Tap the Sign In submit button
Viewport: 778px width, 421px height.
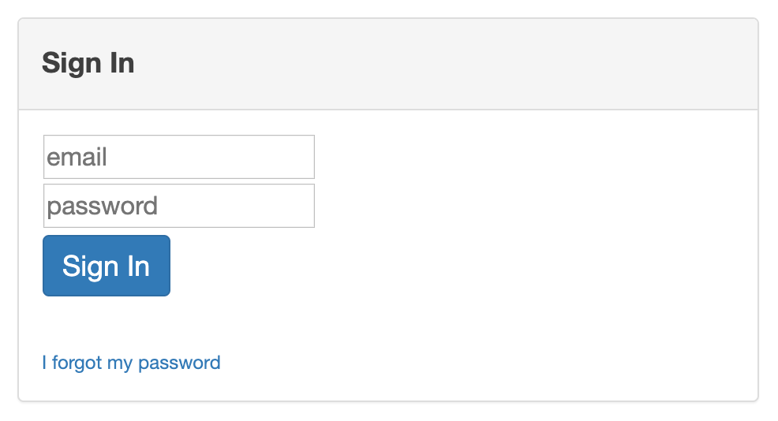point(107,266)
